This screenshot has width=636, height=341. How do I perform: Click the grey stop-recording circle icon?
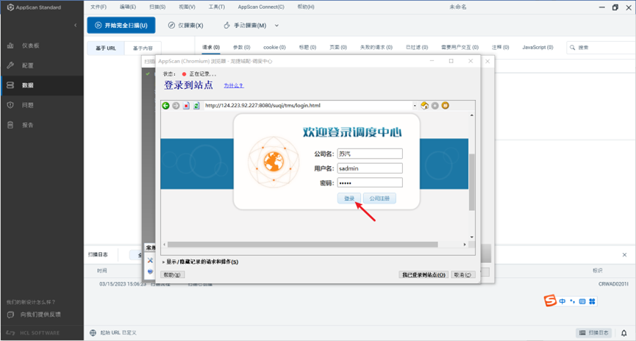coord(435,105)
